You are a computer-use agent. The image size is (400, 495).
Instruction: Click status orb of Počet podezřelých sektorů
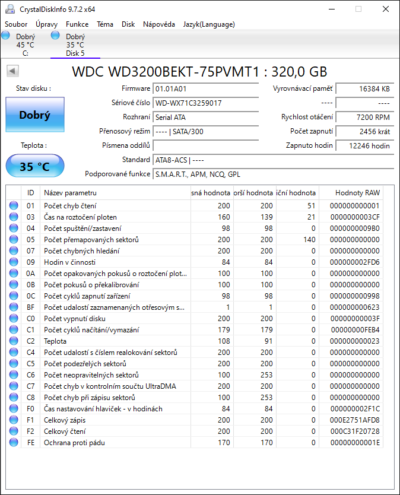[x=14, y=363]
